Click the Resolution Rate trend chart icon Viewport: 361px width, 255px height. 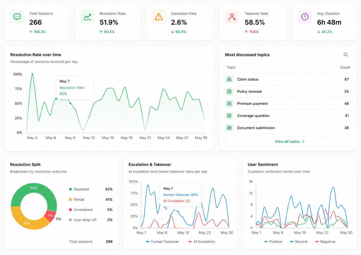87,17
